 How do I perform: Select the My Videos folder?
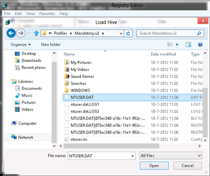[132, 69]
